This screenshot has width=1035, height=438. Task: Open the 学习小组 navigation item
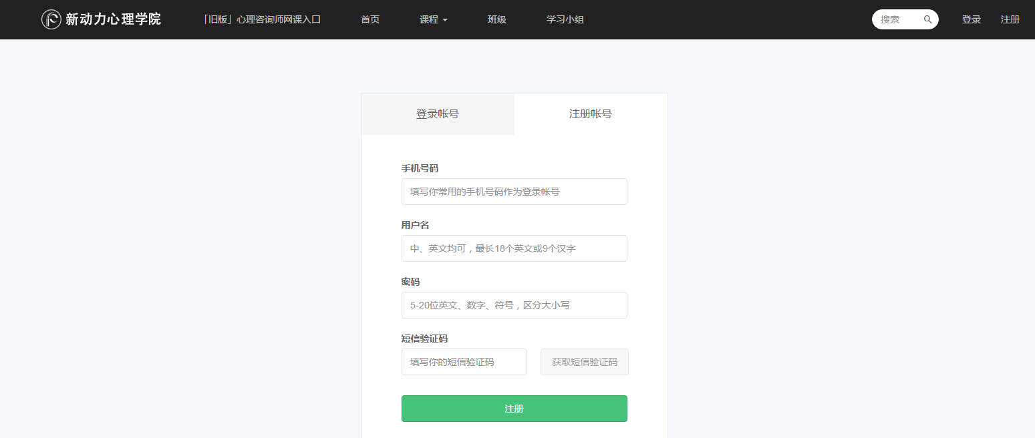pyautogui.click(x=565, y=19)
